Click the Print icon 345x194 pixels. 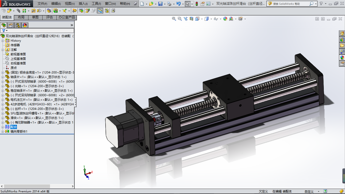(169, 4)
